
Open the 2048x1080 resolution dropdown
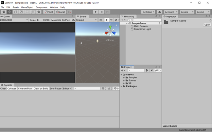click(x=14, y=20)
